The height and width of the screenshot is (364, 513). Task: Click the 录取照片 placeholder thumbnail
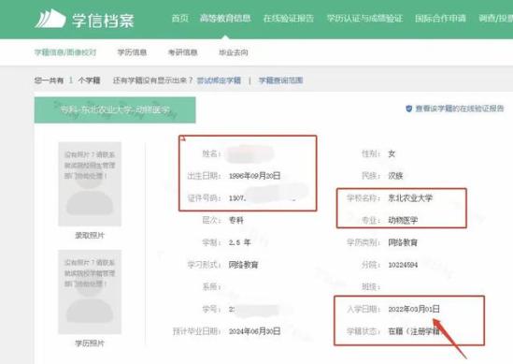pyautogui.click(x=90, y=183)
